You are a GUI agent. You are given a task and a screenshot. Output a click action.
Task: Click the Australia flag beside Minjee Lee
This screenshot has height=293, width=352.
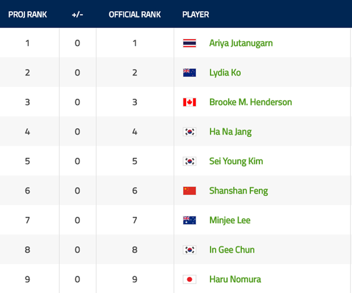[189, 220]
